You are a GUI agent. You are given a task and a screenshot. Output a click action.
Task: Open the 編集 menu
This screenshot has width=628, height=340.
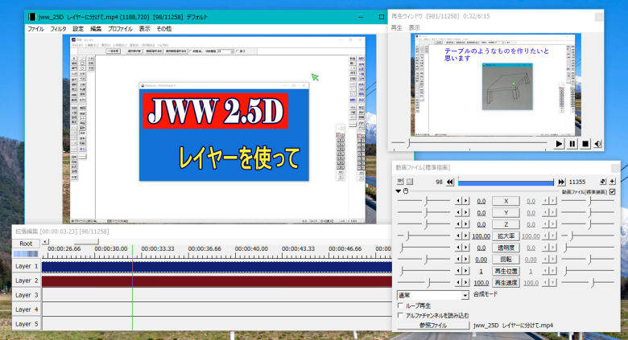tap(96, 29)
